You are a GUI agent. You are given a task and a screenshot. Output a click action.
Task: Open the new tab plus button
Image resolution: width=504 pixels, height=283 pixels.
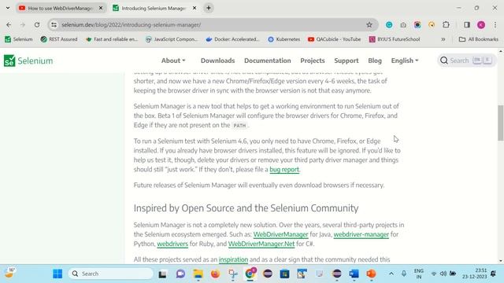[209, 8]
